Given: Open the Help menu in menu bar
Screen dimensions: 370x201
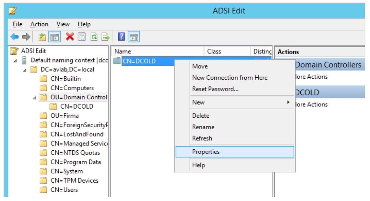Looking at the screenshot, I should click(x=84, y=24).
